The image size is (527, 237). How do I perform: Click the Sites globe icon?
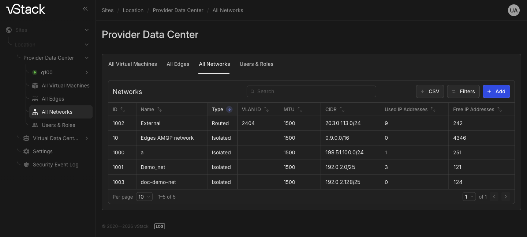[9, 30]
